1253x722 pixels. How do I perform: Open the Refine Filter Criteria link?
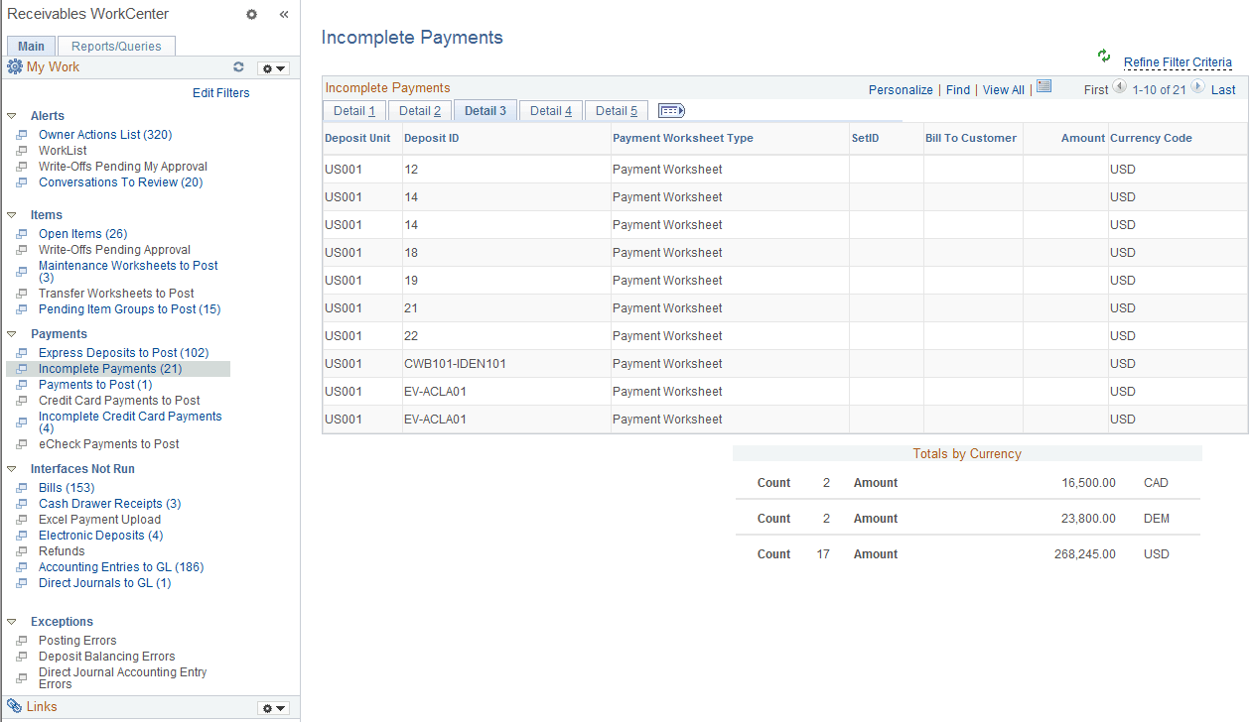coord(1178,61)
